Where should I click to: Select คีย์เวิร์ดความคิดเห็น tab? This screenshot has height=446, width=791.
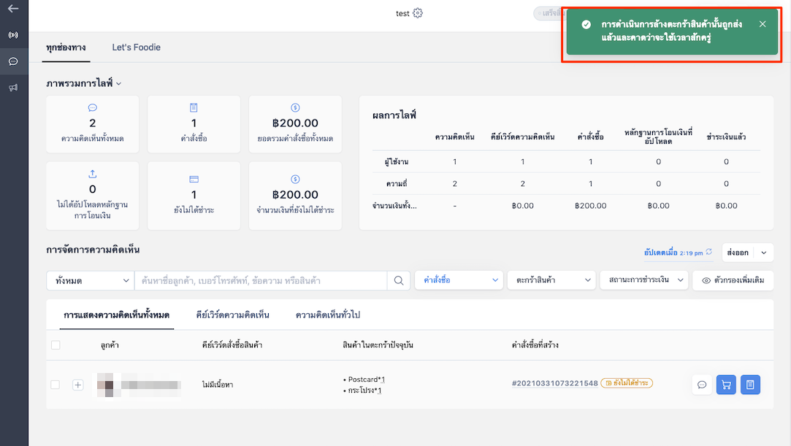coord(232,315)
